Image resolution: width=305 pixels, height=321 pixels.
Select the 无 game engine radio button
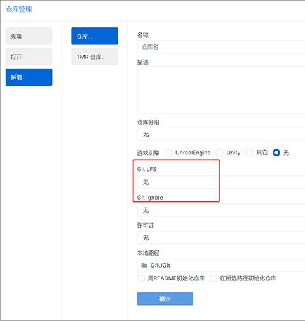pos(276,153)
